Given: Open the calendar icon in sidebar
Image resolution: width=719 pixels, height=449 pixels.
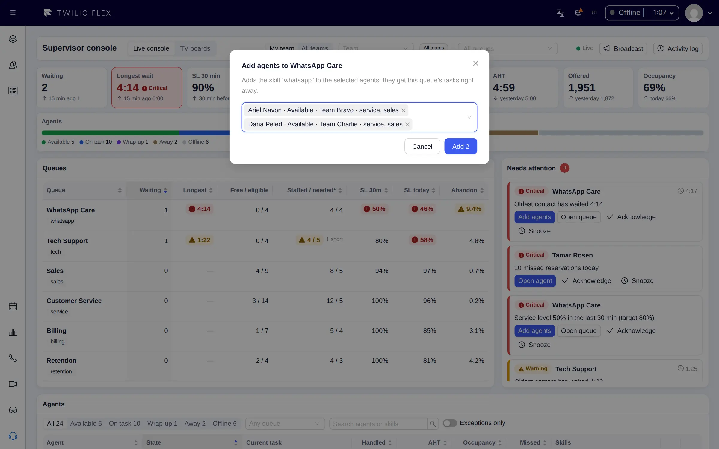Looking at the screenshot, I should pyautogui.click(x=13, y=307).
